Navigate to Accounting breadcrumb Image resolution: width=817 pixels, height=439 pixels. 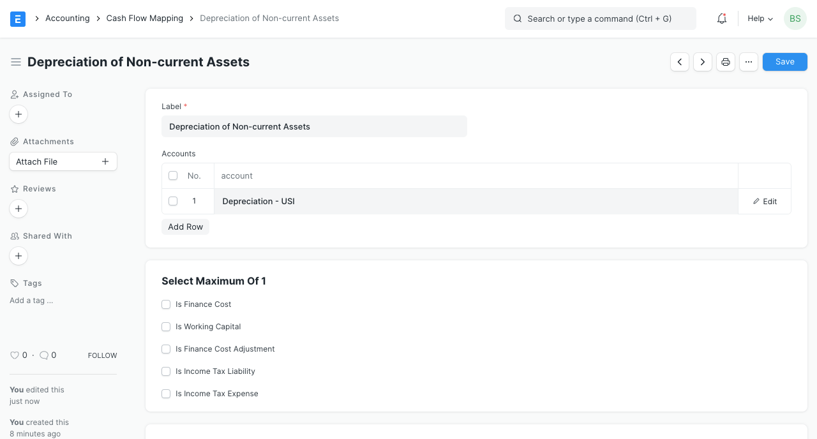click(67, 19)
